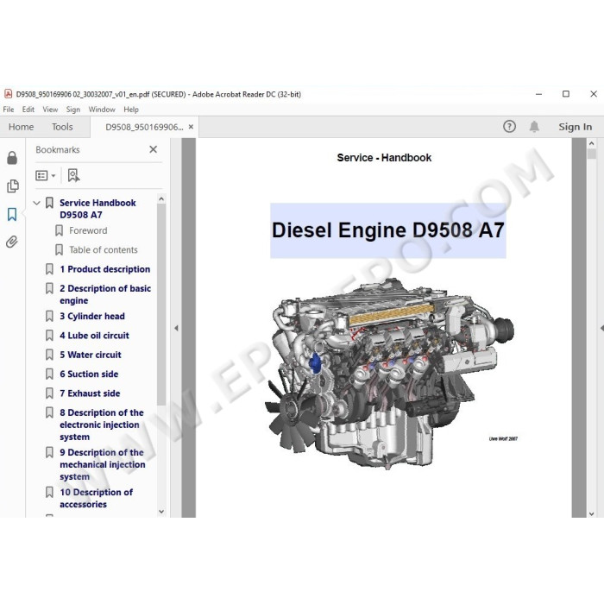Click bookmark icon beside 5 Water circuit
Image resolution: width=604 pixels, height=604 pixels.
click(x=49, y=355)
